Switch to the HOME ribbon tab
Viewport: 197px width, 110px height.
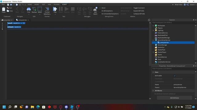[x=30, y=5]
